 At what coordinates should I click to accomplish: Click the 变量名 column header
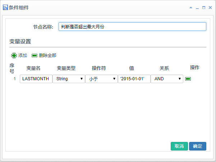pos(34,68)
